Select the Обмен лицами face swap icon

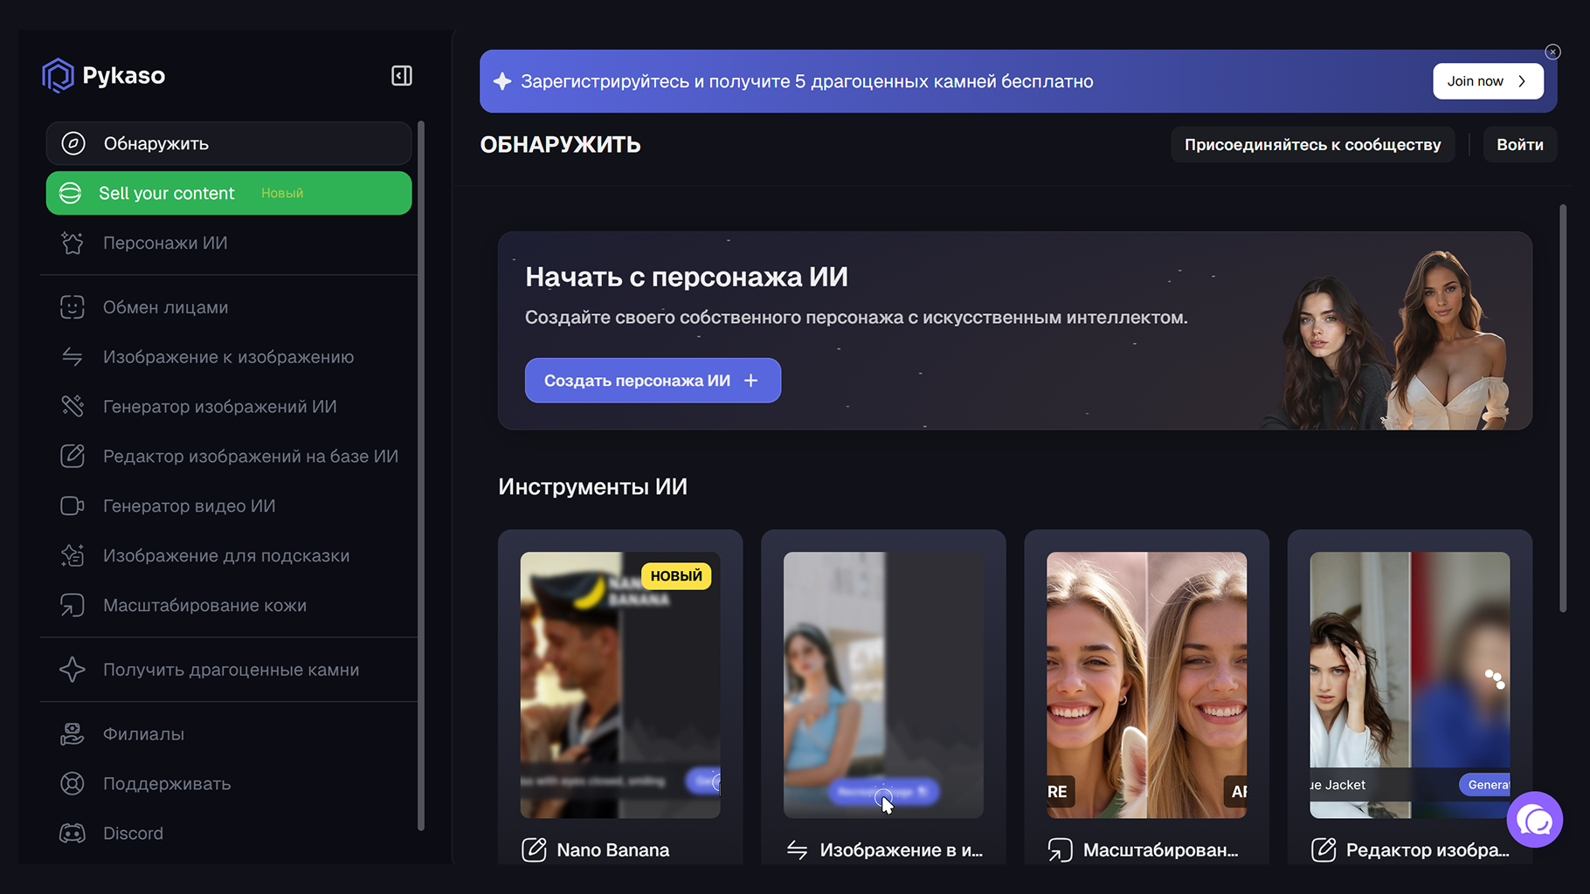pyautogui.click(x=73, y=306)
